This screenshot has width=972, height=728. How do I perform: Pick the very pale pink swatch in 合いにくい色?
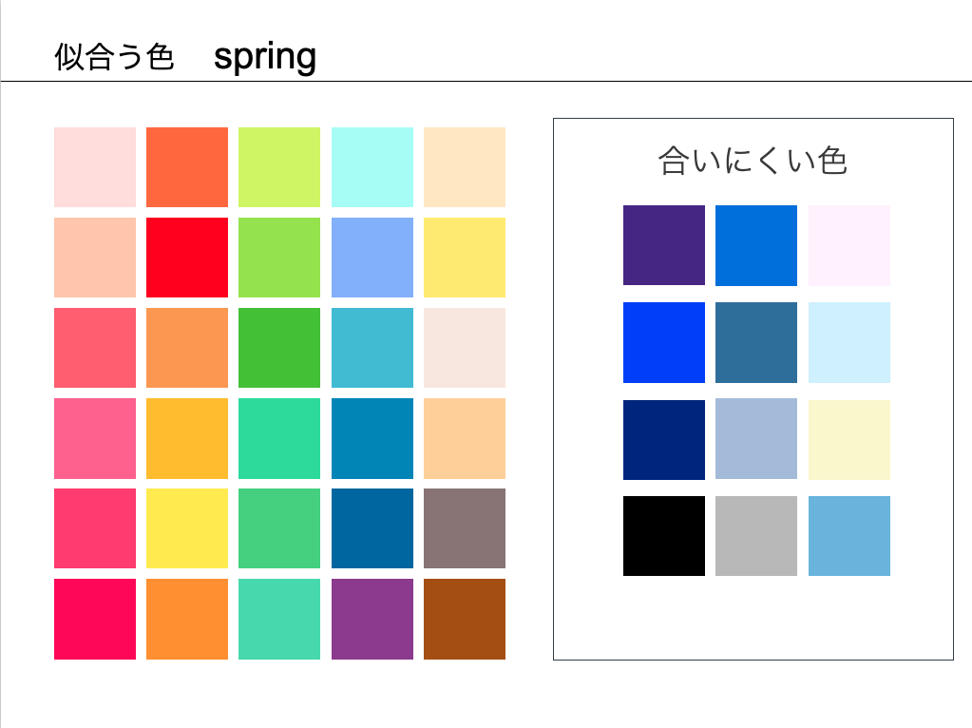pyautogui.click(x=849, y=245)
